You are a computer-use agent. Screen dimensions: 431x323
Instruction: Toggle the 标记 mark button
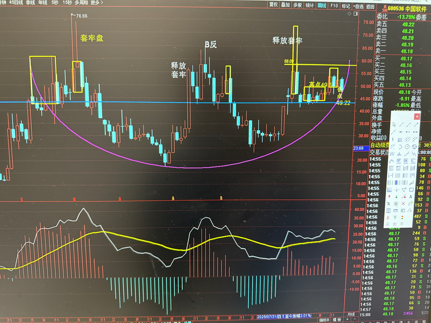346,6
